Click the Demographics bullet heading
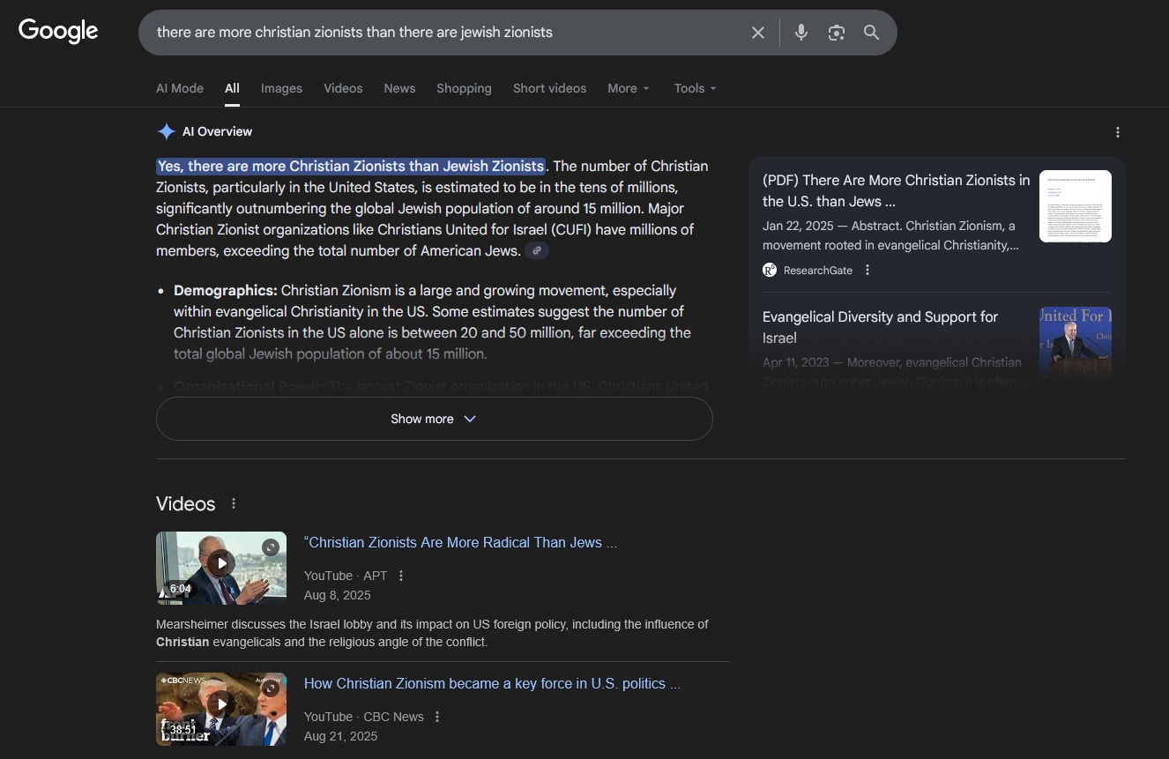 226,290
